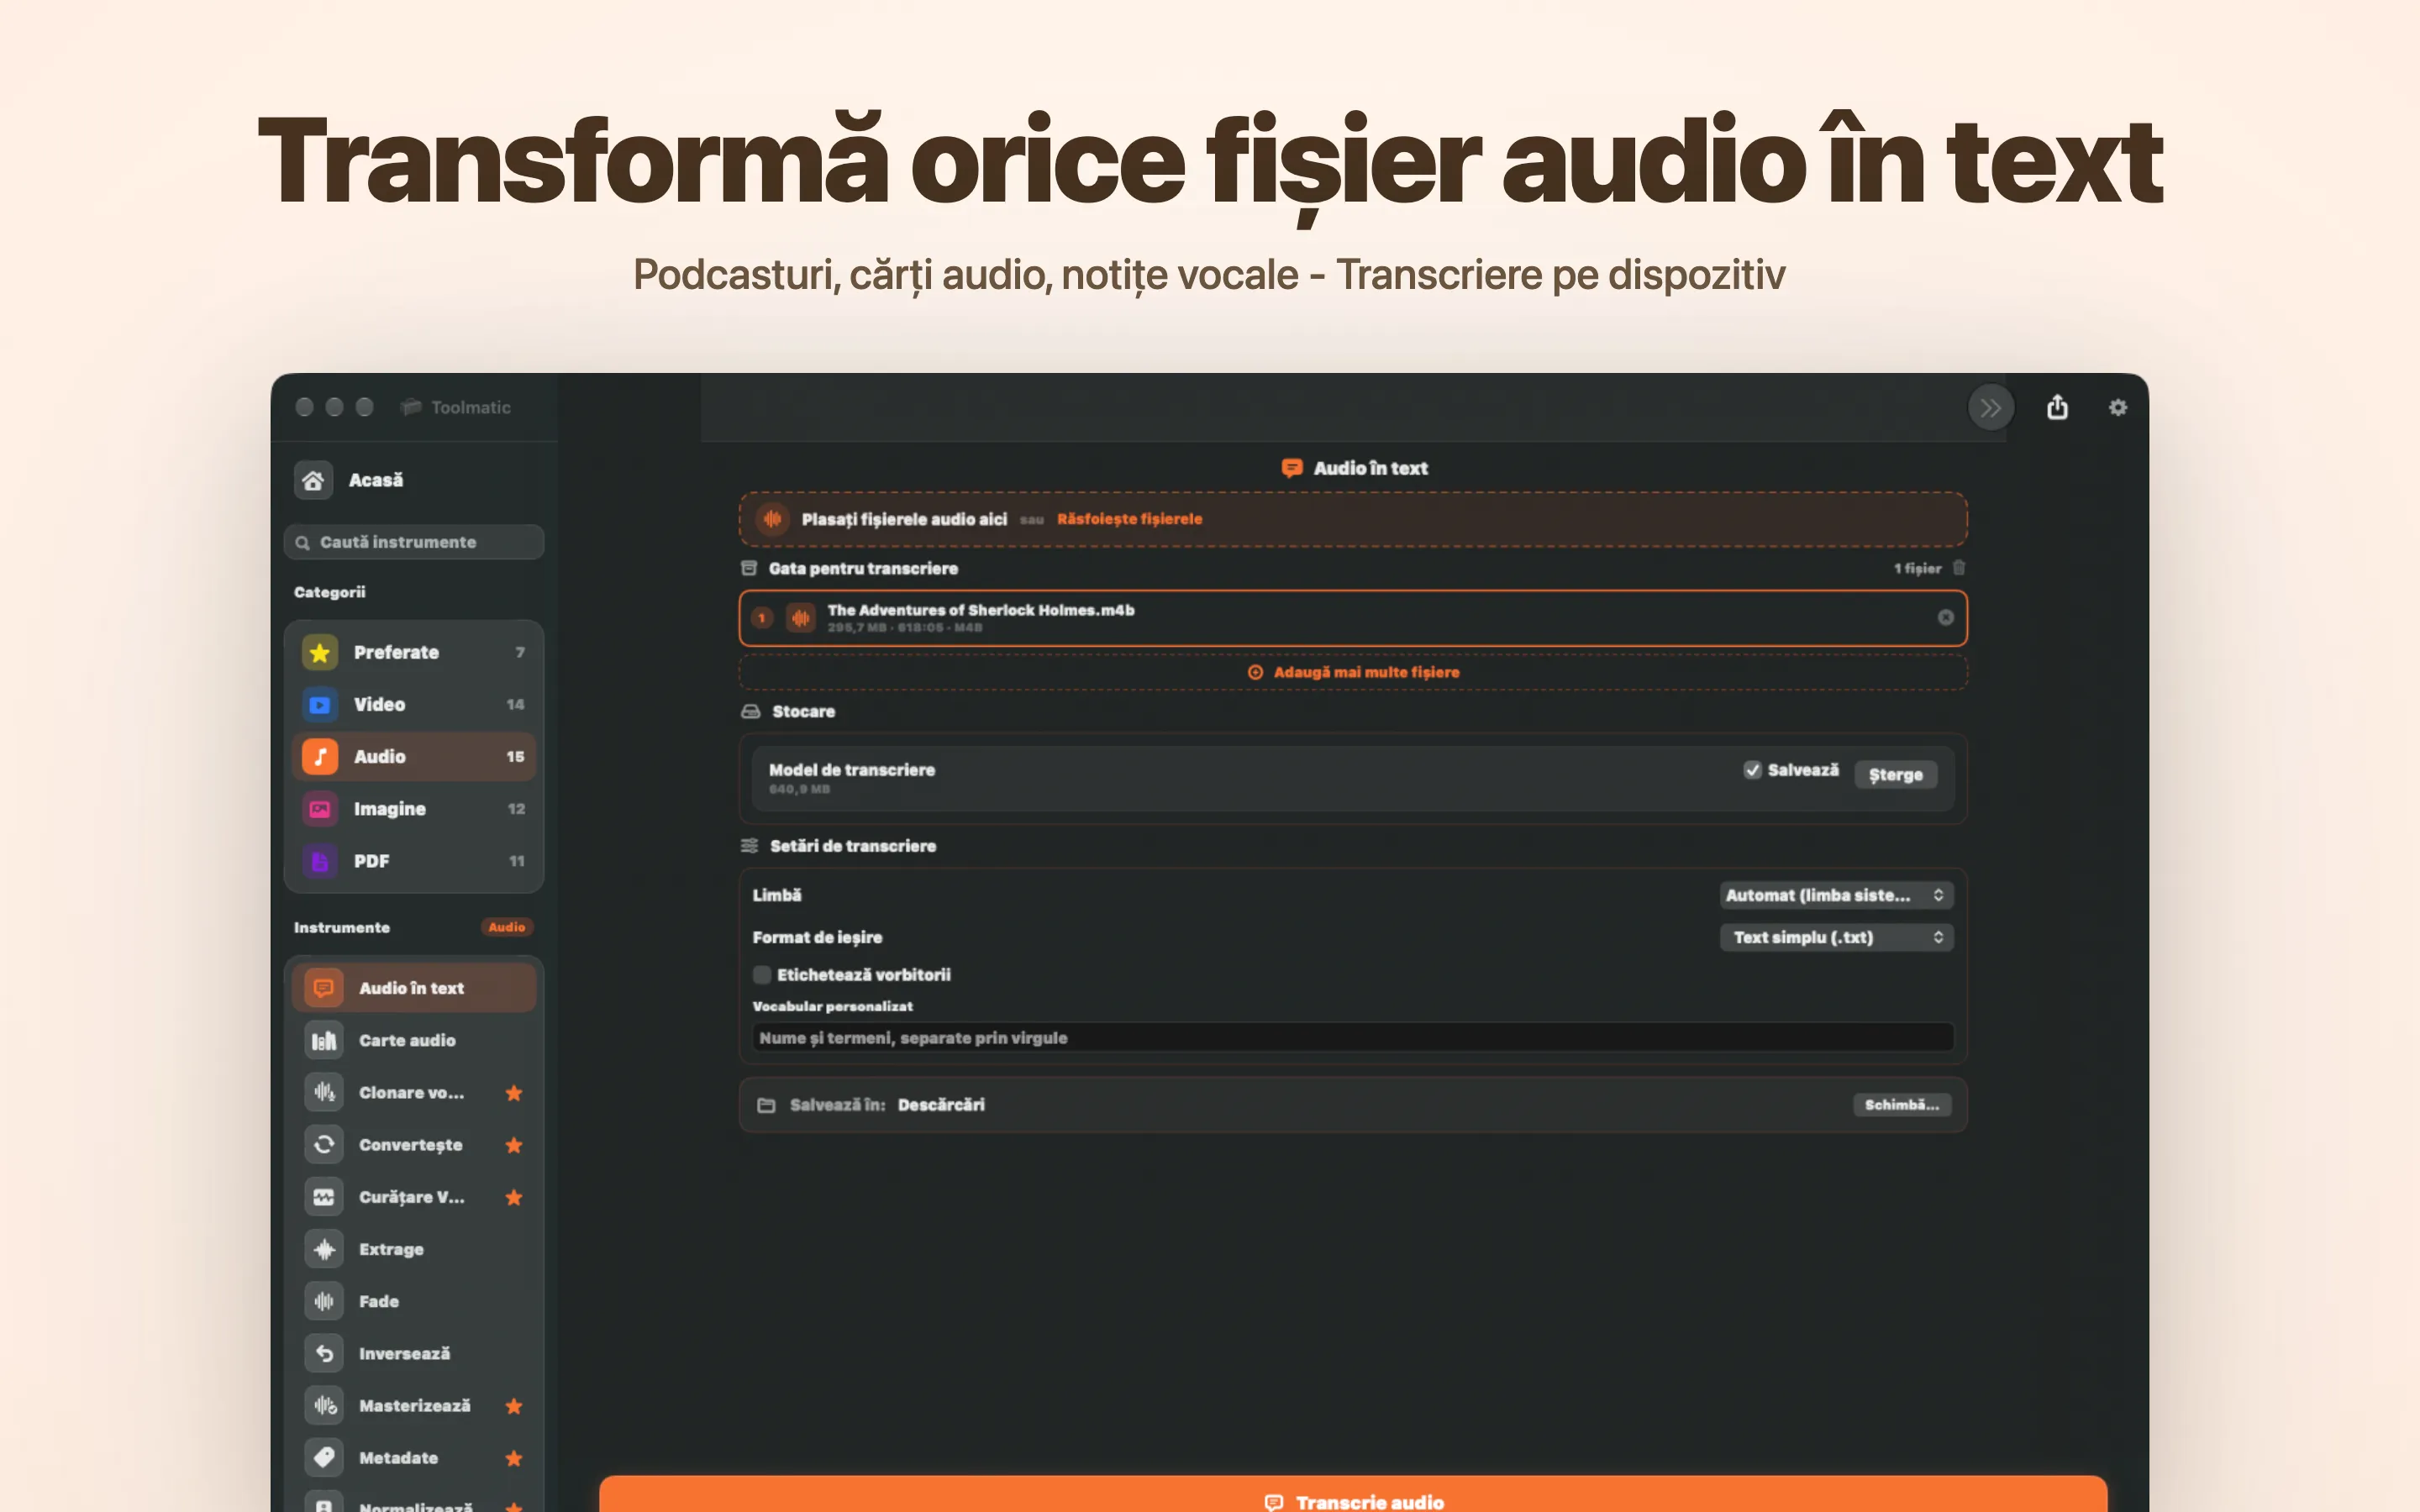Select the Preferate category
Image resolution: width=2420 pixels, height=1512 pixels.
(x=414, y=652)
